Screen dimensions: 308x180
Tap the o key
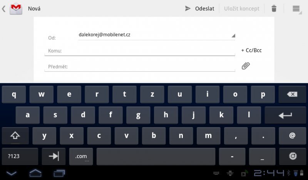coord(235,94)
